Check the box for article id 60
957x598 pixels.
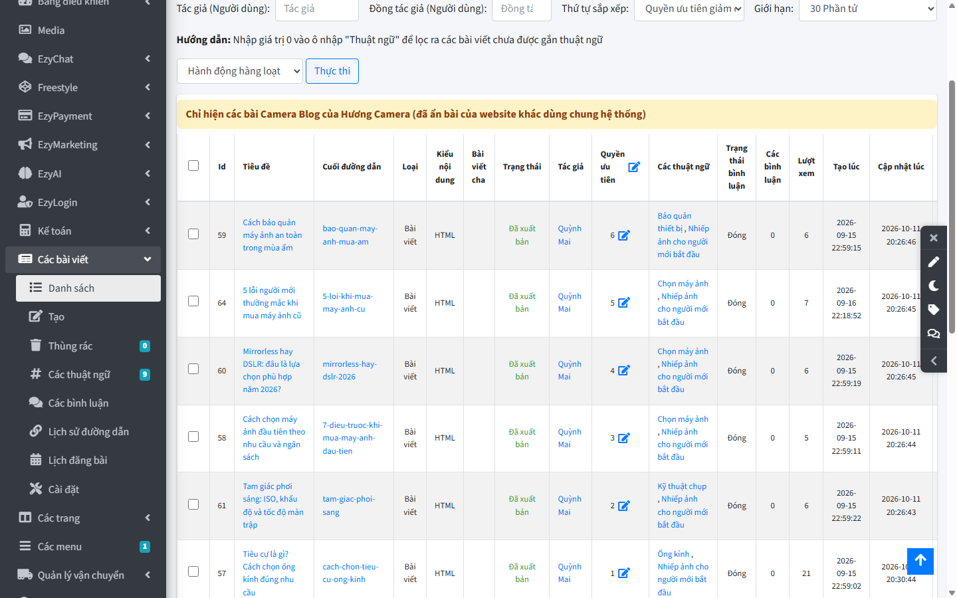click(x=193, y=369)
